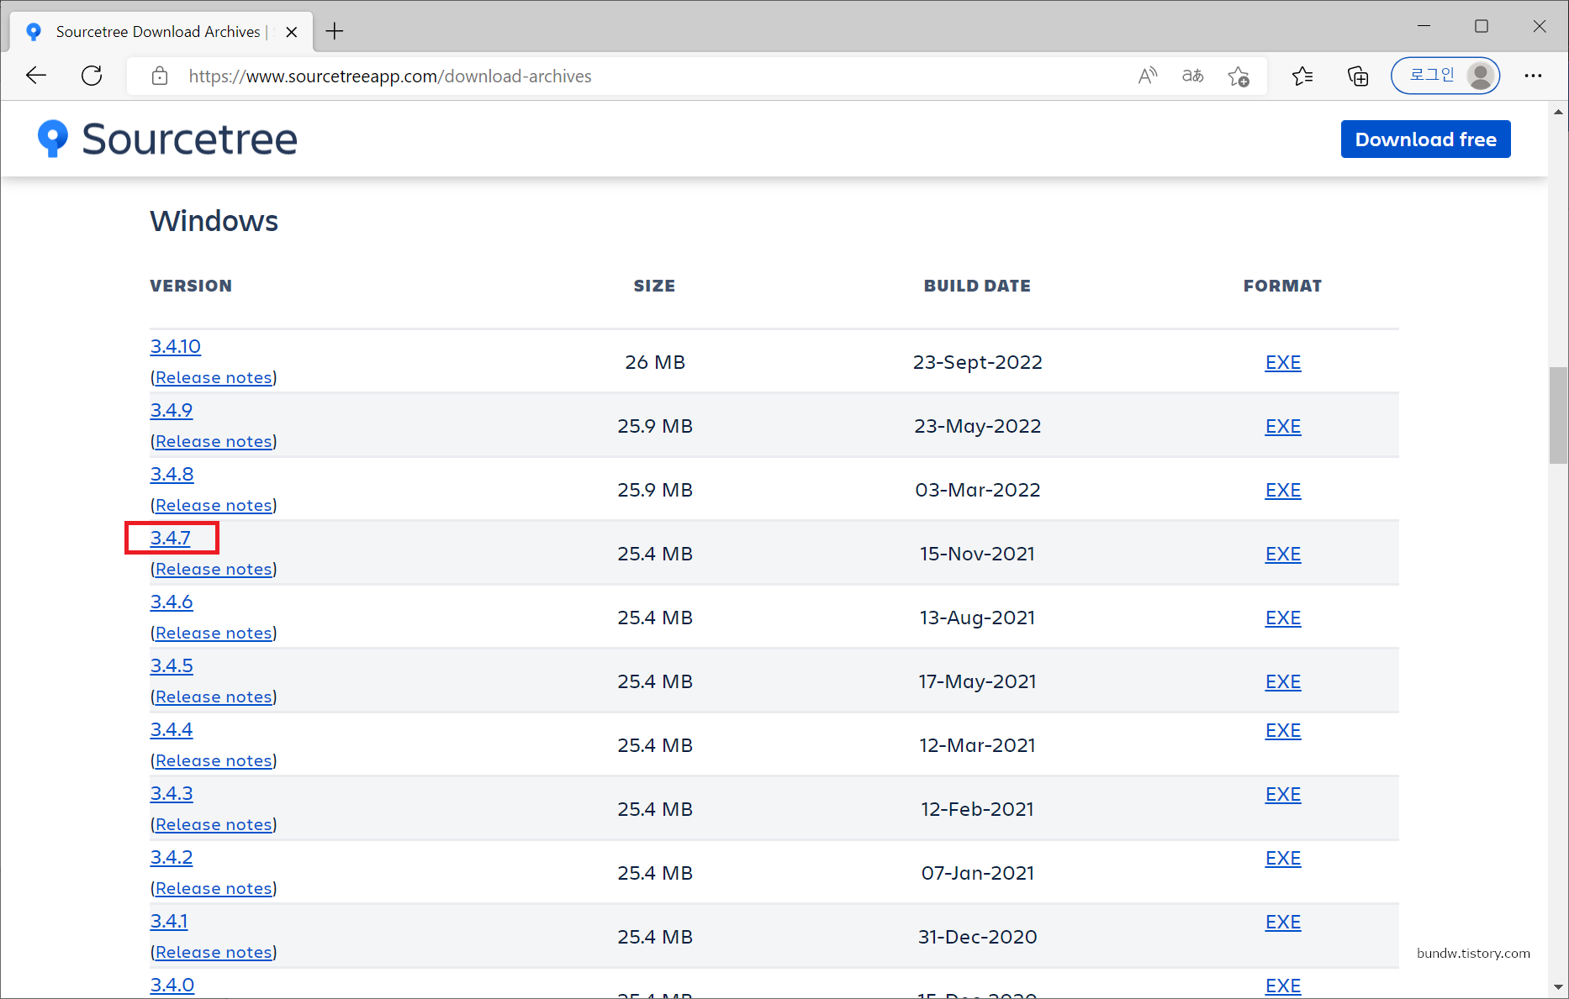This screenshot has width=1569, height=999.
Task: Download EXE for 03-Mar-2022 build
Action: (x=1283, y=491)
